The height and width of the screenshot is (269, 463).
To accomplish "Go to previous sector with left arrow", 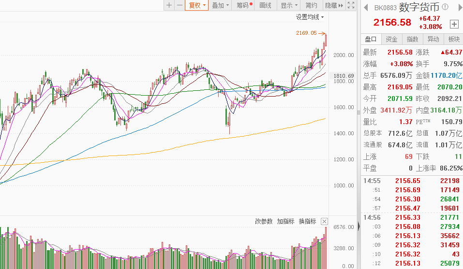I will click(366, 7).
